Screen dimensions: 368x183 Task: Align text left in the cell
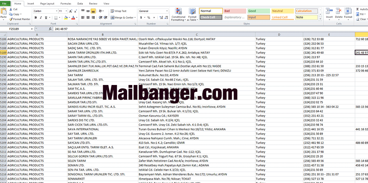(83, 18)
